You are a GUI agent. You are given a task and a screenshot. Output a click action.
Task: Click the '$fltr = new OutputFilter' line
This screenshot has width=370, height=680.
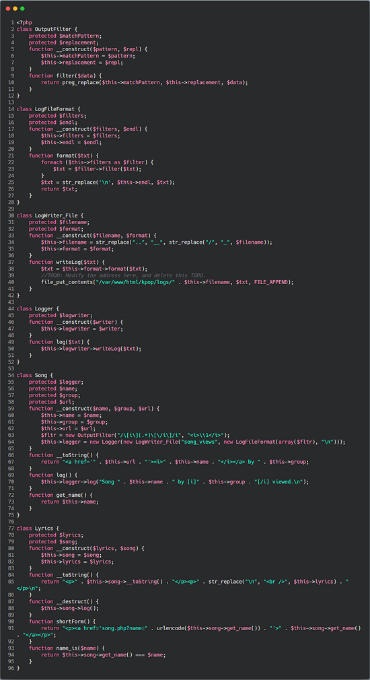click(x=135, y=436)
